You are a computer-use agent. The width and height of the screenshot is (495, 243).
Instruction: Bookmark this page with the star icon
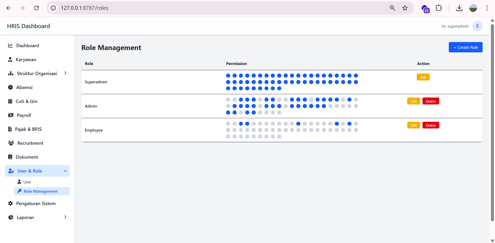click(405, 8)
